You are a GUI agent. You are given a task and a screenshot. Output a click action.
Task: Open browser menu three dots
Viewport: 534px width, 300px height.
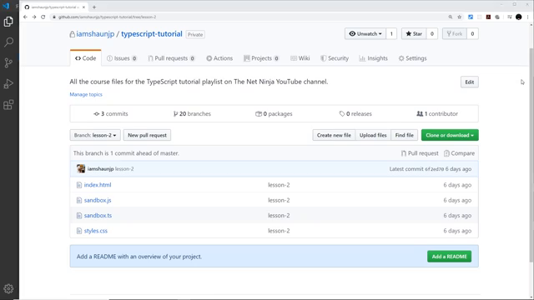click(x=527, y=17)
